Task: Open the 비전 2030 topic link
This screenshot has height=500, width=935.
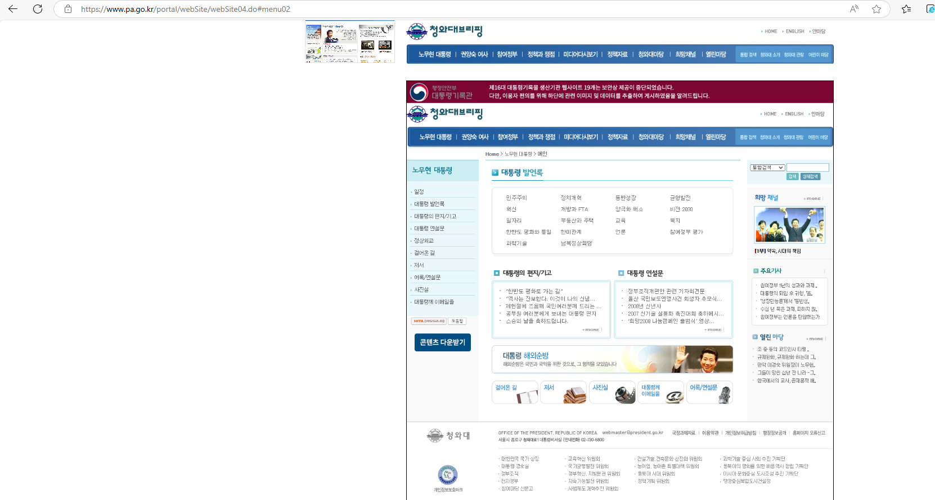Action: pos(681,209)
